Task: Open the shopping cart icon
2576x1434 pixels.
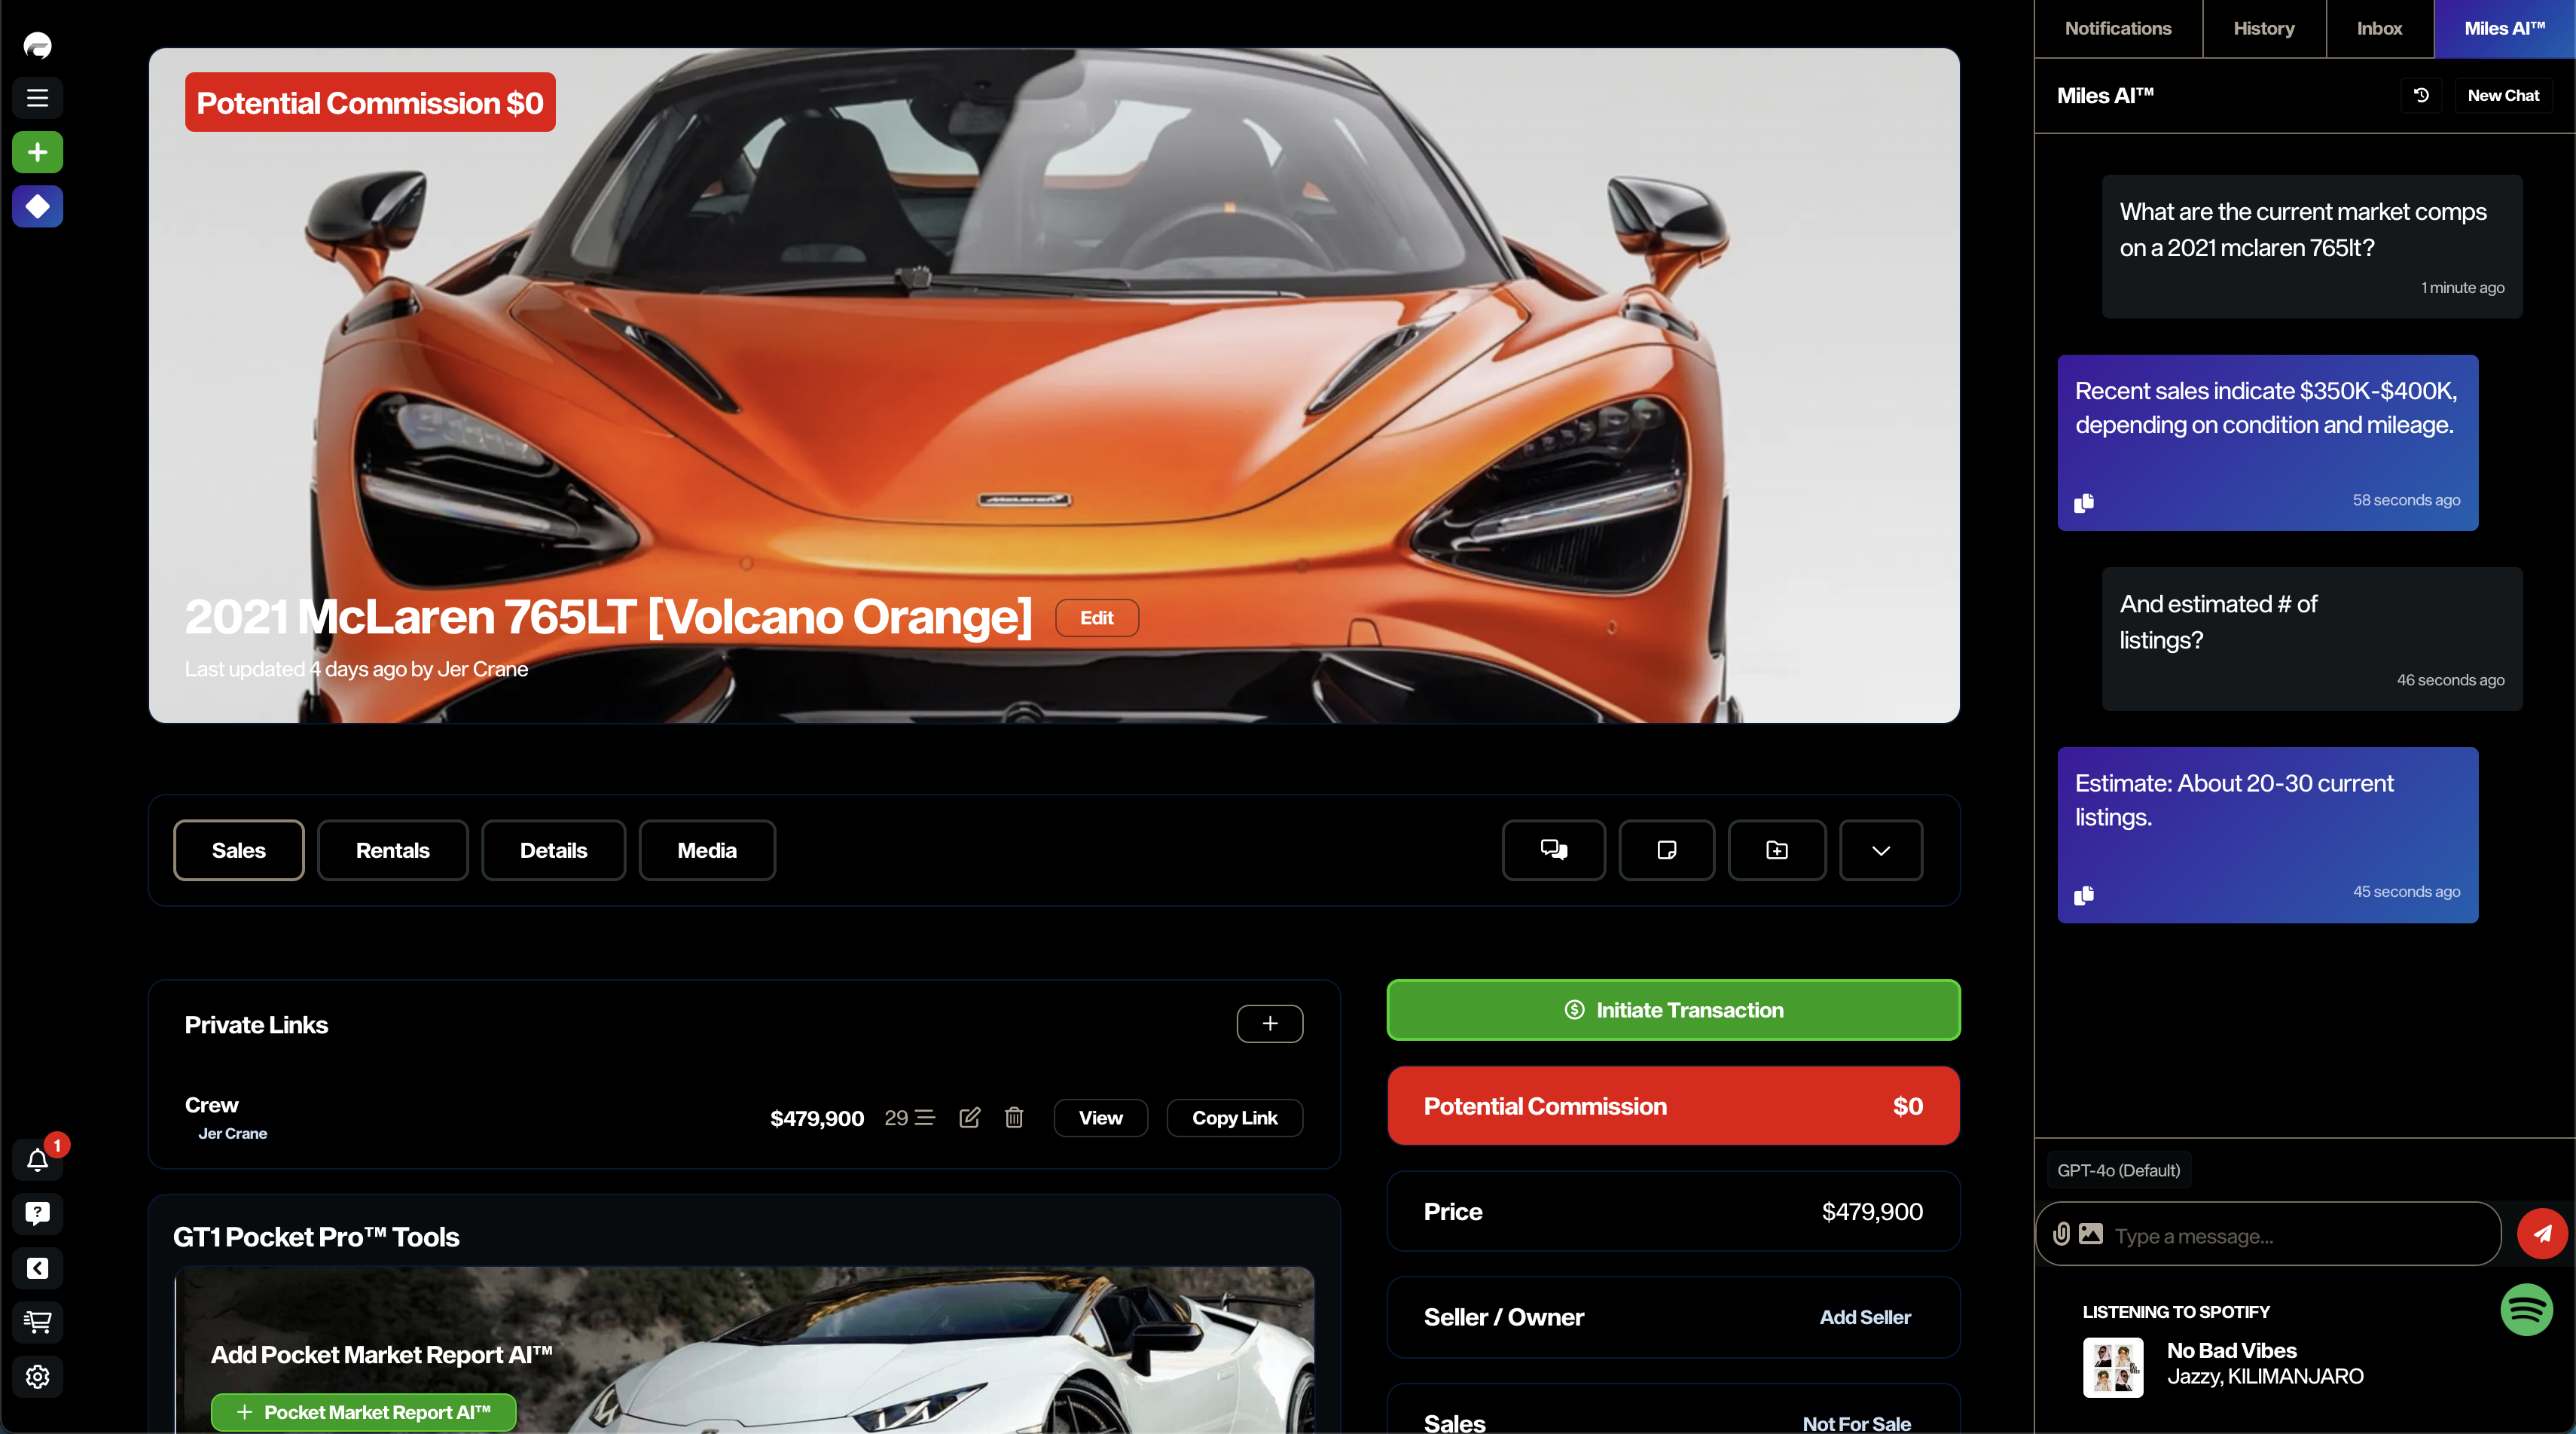Action: point(38,1322)
